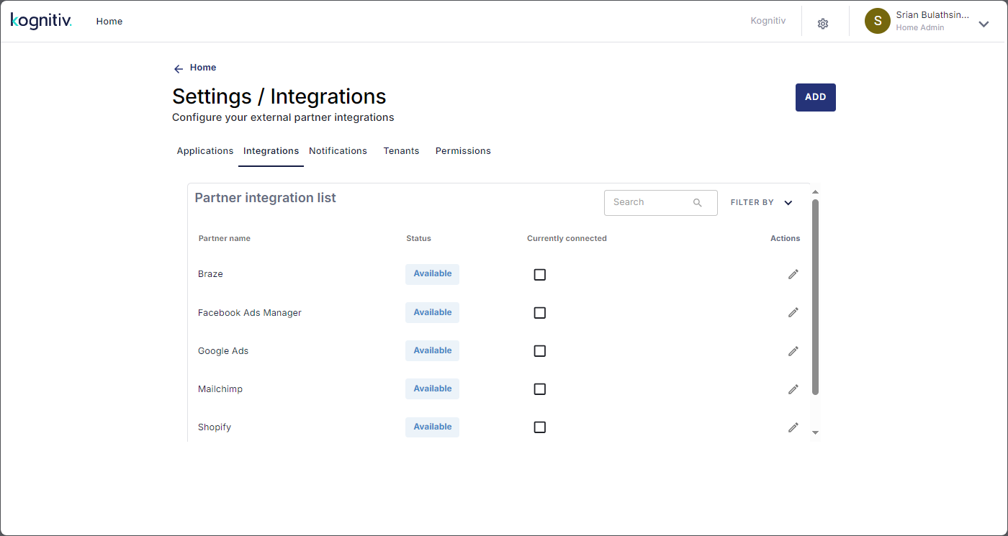
Task: Click the Google Ads Available badge
Action: (432, 351)
